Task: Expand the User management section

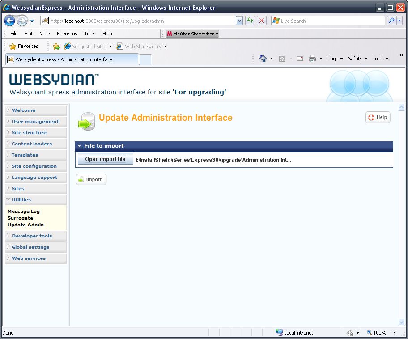Action: click(x=36, y=122)
